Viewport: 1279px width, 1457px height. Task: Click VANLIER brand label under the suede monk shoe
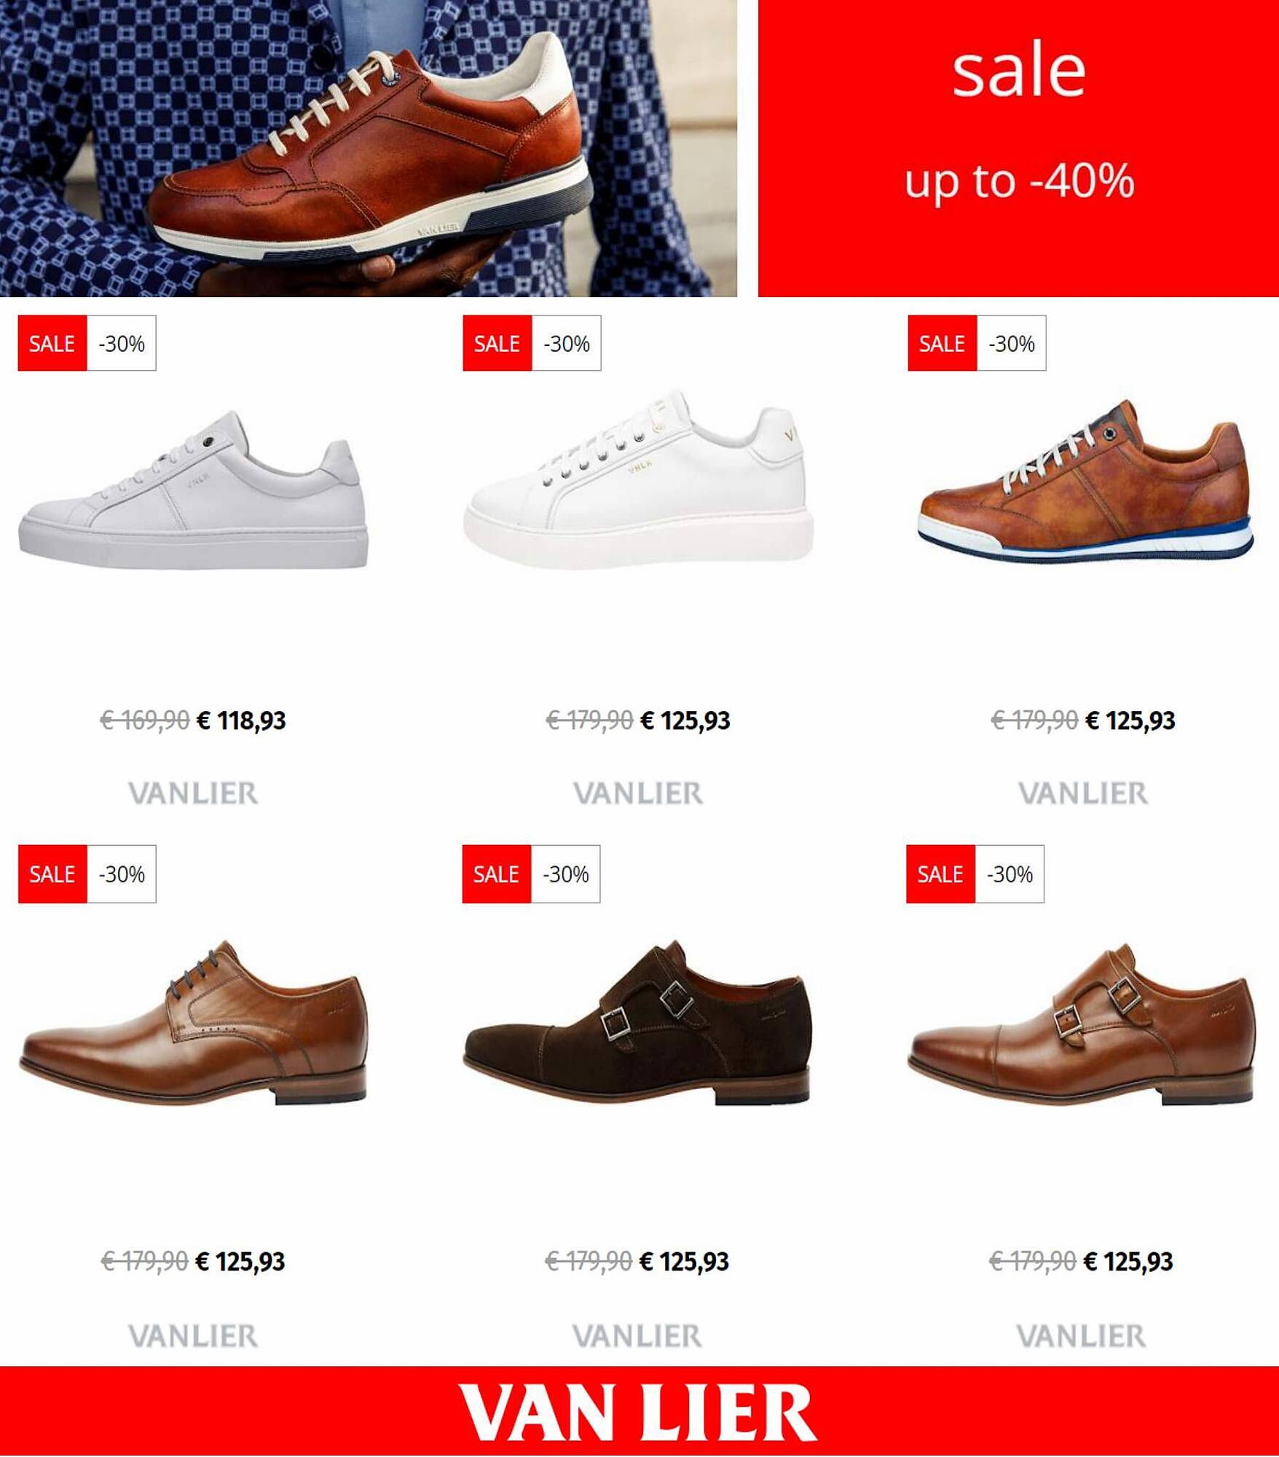click(x=637, y=1336)
